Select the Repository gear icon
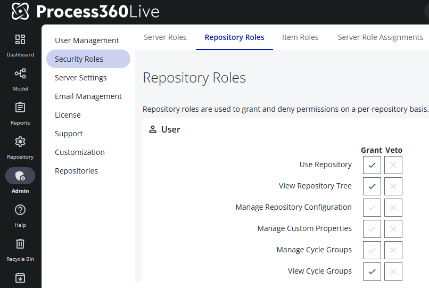 20,142
